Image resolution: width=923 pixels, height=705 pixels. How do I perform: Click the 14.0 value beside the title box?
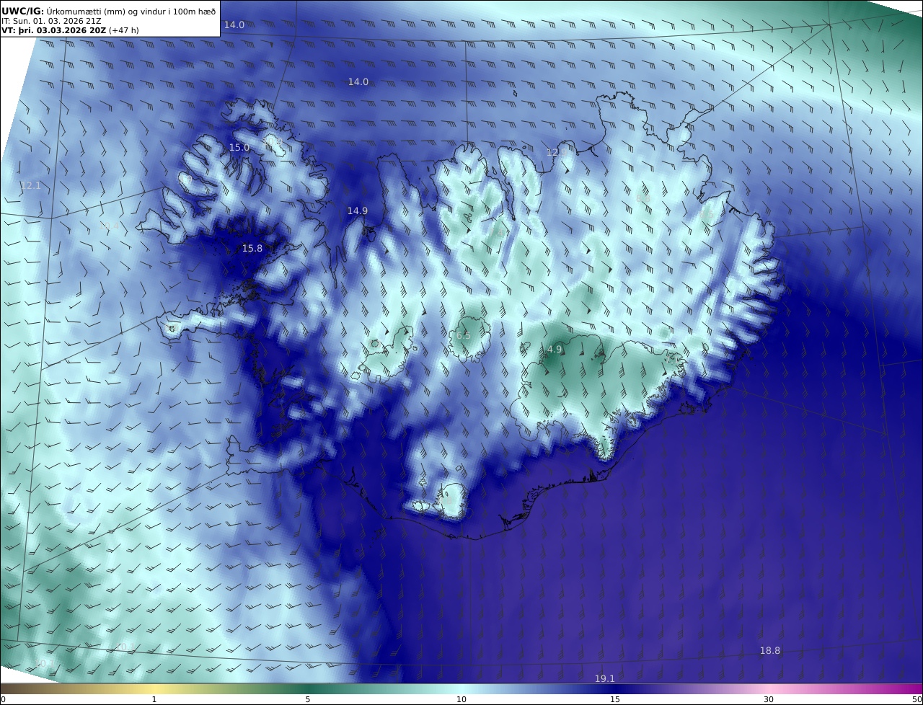pyautogui.click(x=234, y=25)
